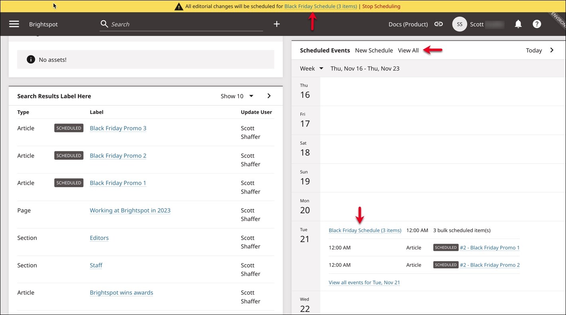This screenshot has height=315, width=566.
Task: Select View All scheduled events
Action: (408, 51)
